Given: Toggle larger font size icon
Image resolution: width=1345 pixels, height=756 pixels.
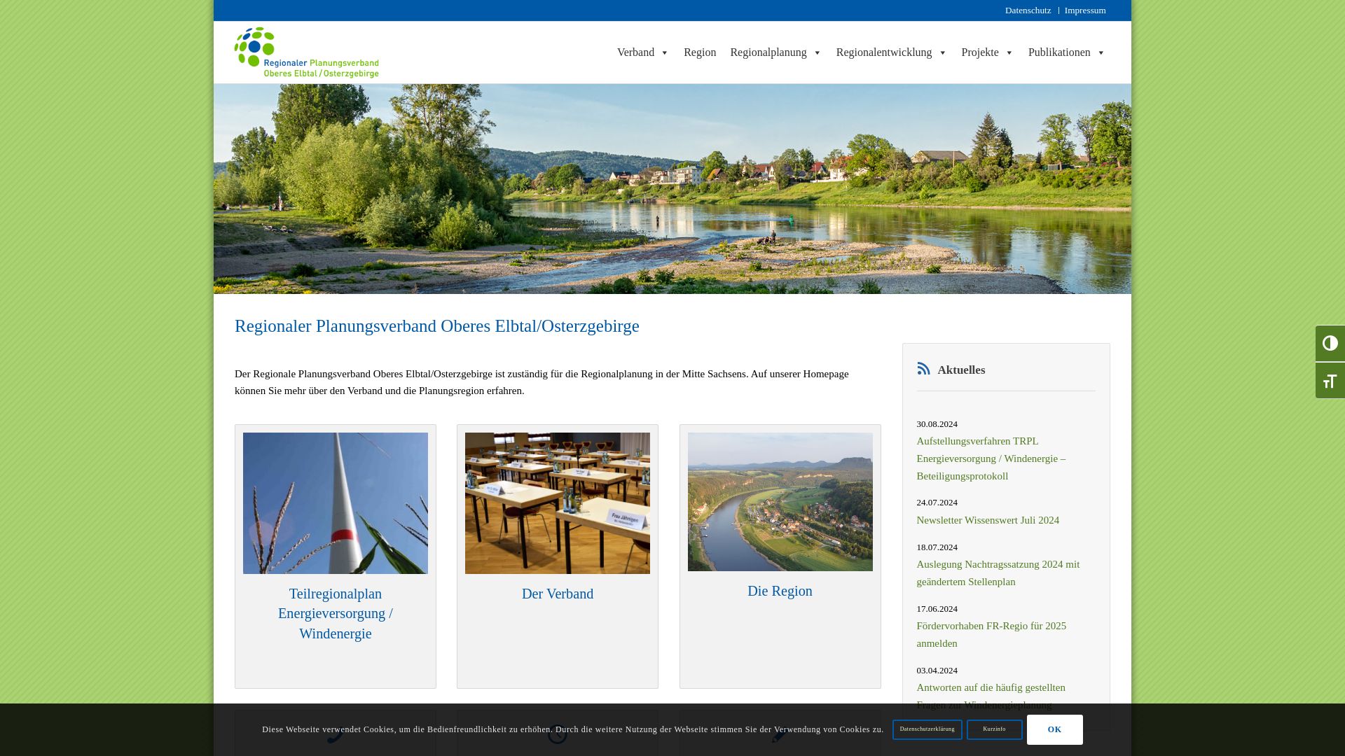Looking at the screenshot, I should [x=1330, y=381].
